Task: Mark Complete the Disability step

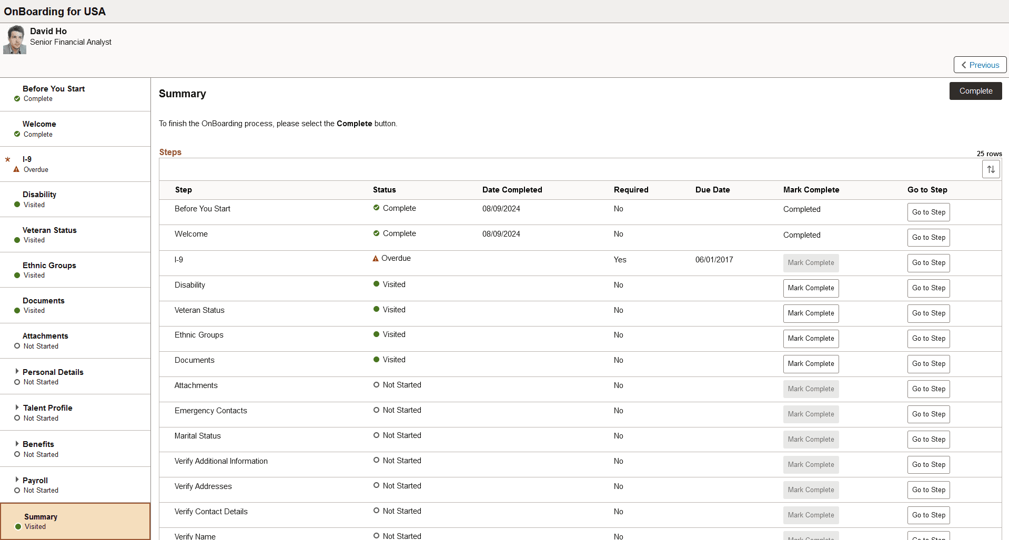Action: point(810,288)
